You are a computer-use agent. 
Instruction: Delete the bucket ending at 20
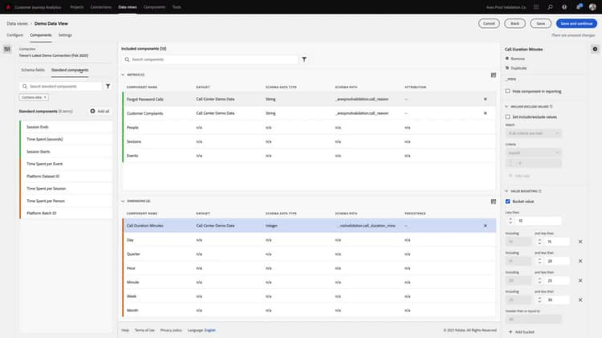click(580, 261)
